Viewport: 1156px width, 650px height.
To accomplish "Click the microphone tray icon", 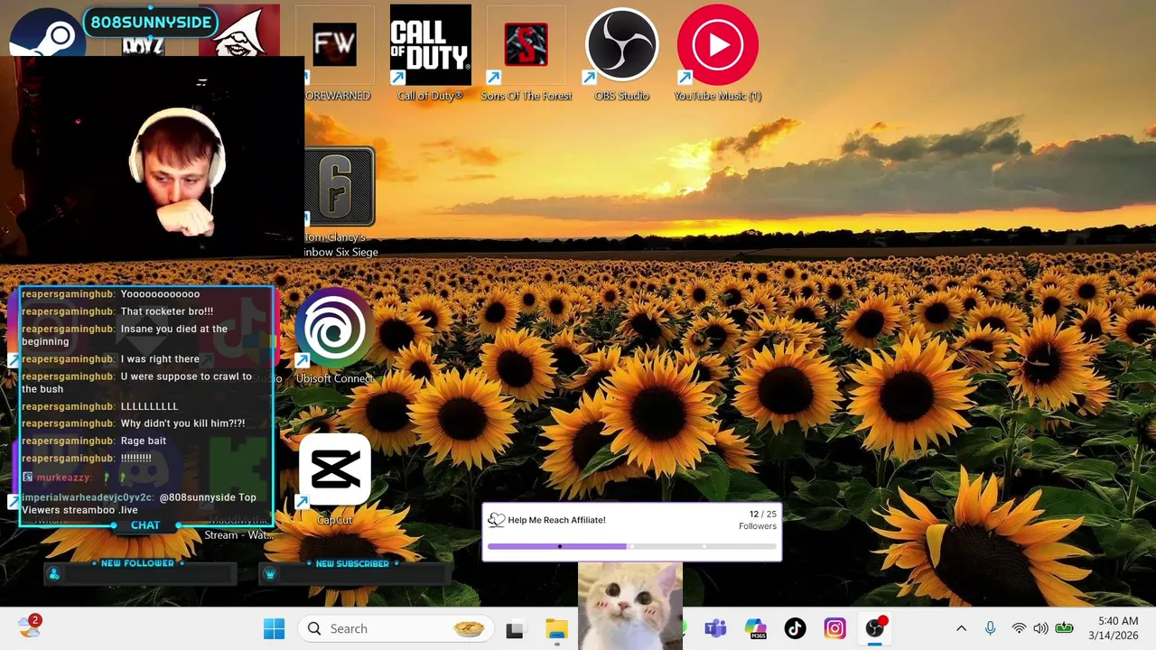I will tap(990, 628).
